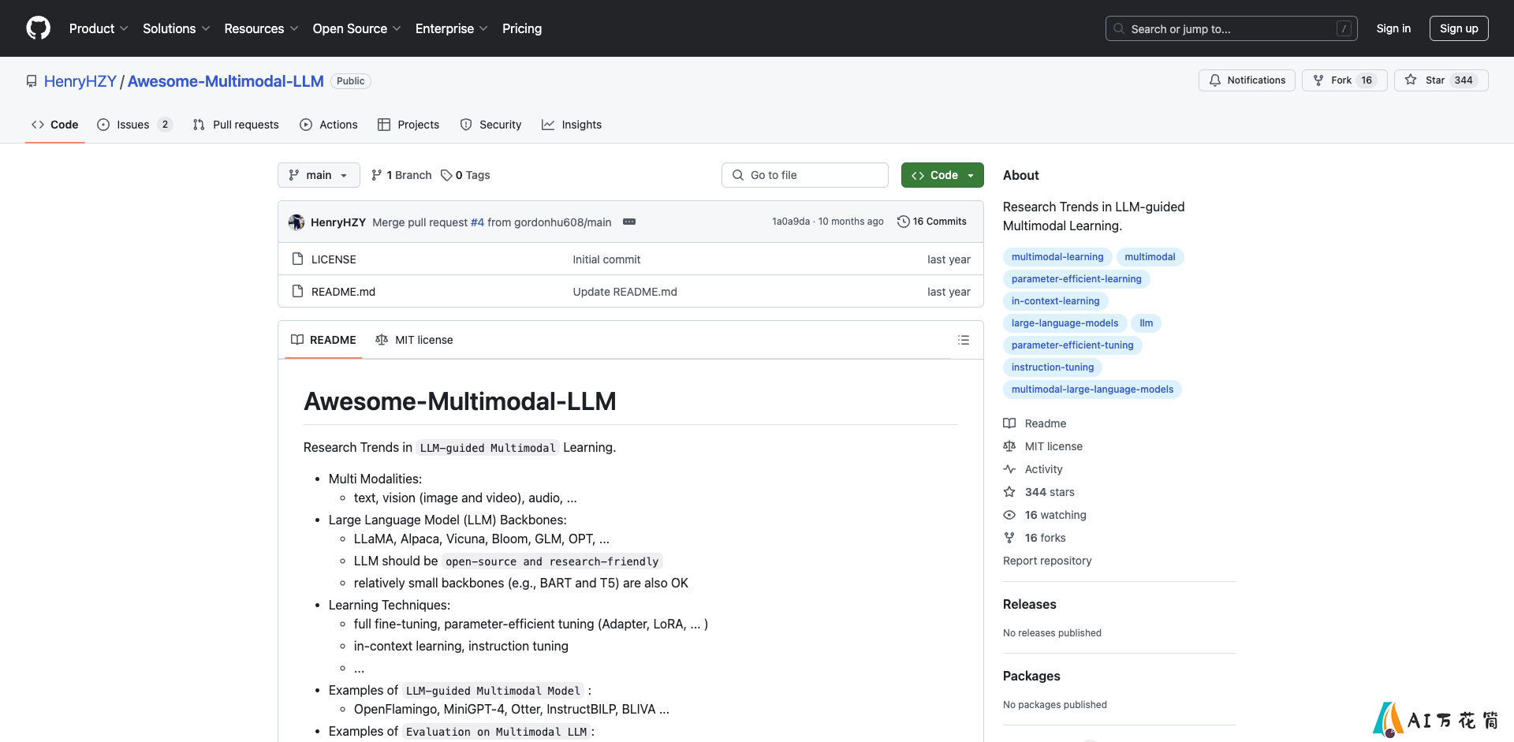Screen dimensions: 1514x742
Task: Expand the Product menu
Action: click(x=98, y=28)
